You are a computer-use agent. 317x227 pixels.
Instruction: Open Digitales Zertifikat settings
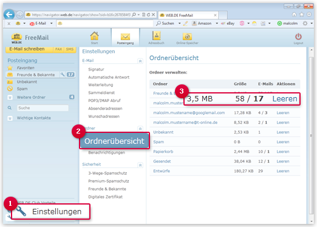tap(105, 197)
